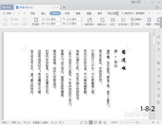This screenshot has height=125, width=162.
Task: Toggle full screen view in status bar
Action: (x=81, y=122)
